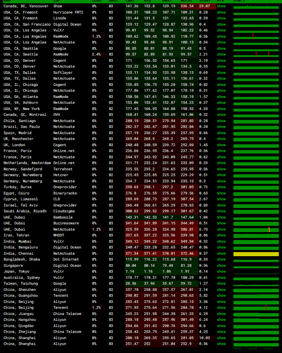Click show link for China Jiangsu row
The image size is (282, 353).
tap(221, 313)
